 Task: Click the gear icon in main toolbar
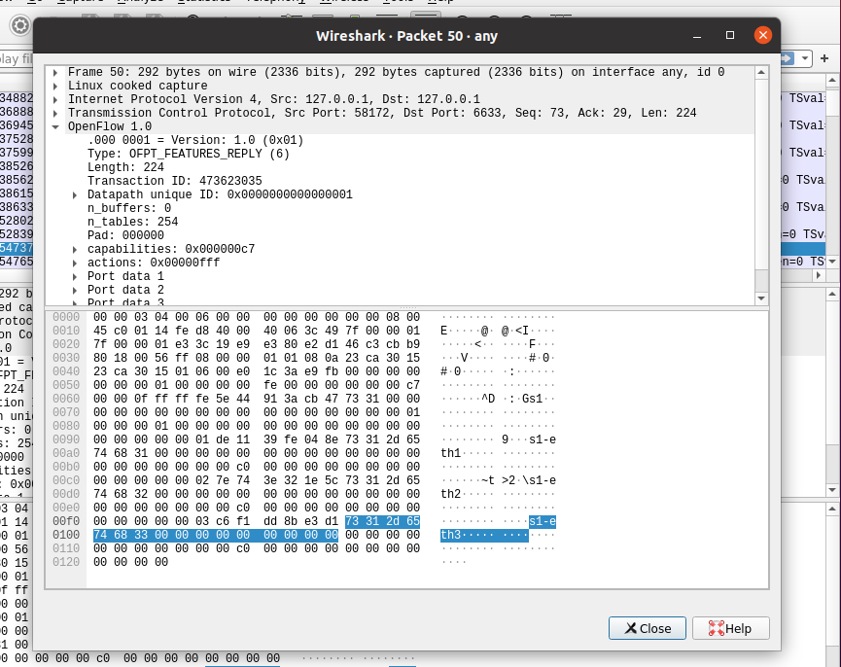pos(20,25)
